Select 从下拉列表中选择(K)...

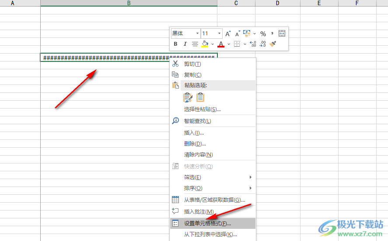click(x=213, y=234)
